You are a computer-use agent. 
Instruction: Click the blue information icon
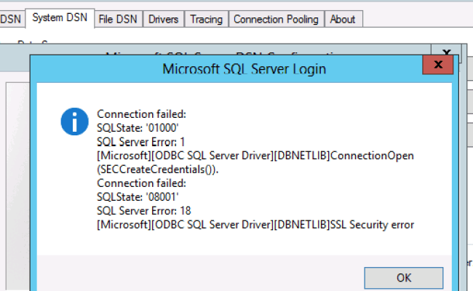[x=74, y=121]
